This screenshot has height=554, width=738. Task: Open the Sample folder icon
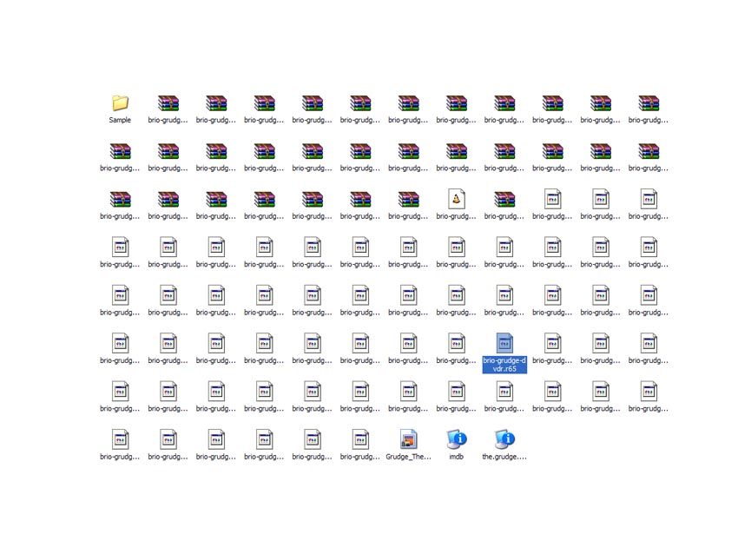(120, 103)
